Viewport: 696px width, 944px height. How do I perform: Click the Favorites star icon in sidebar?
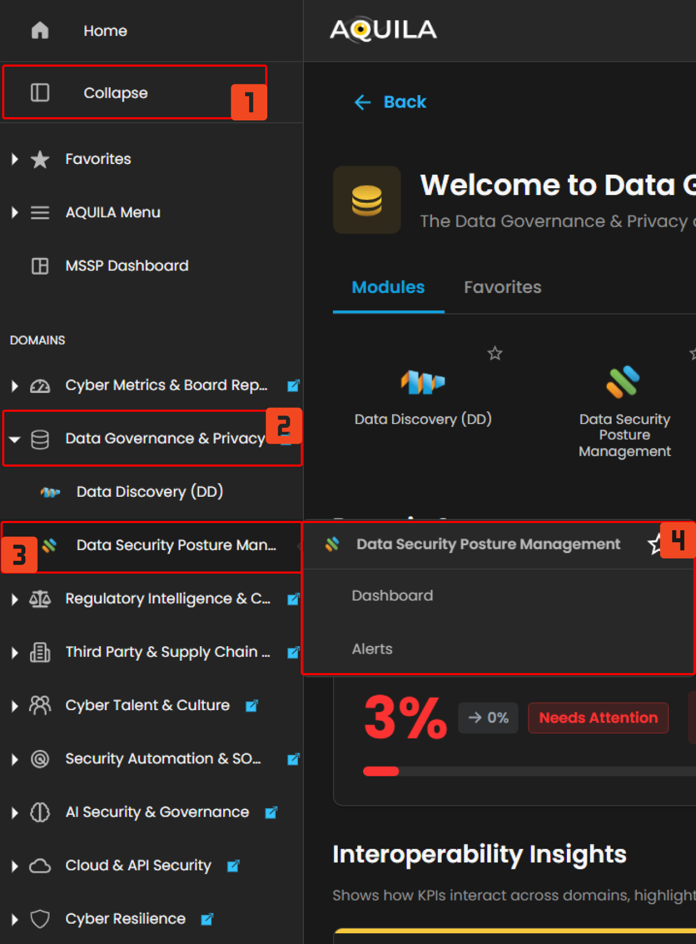click(40, 159)
